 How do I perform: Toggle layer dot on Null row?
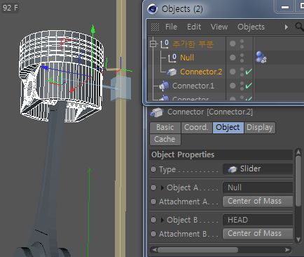[233, 58]
